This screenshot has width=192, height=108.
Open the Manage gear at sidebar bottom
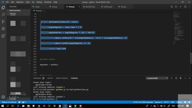[x=3, y=97]
